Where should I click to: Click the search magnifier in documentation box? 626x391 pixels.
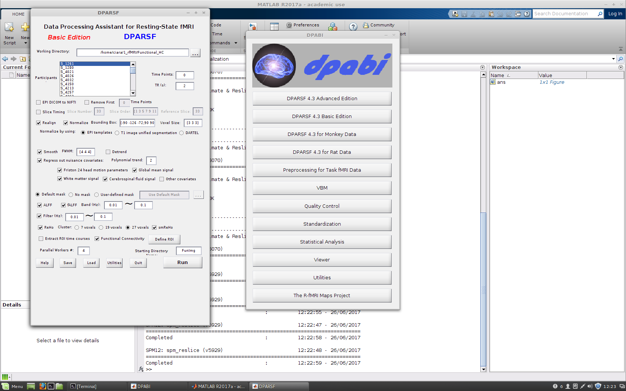(x=600, y=14)
